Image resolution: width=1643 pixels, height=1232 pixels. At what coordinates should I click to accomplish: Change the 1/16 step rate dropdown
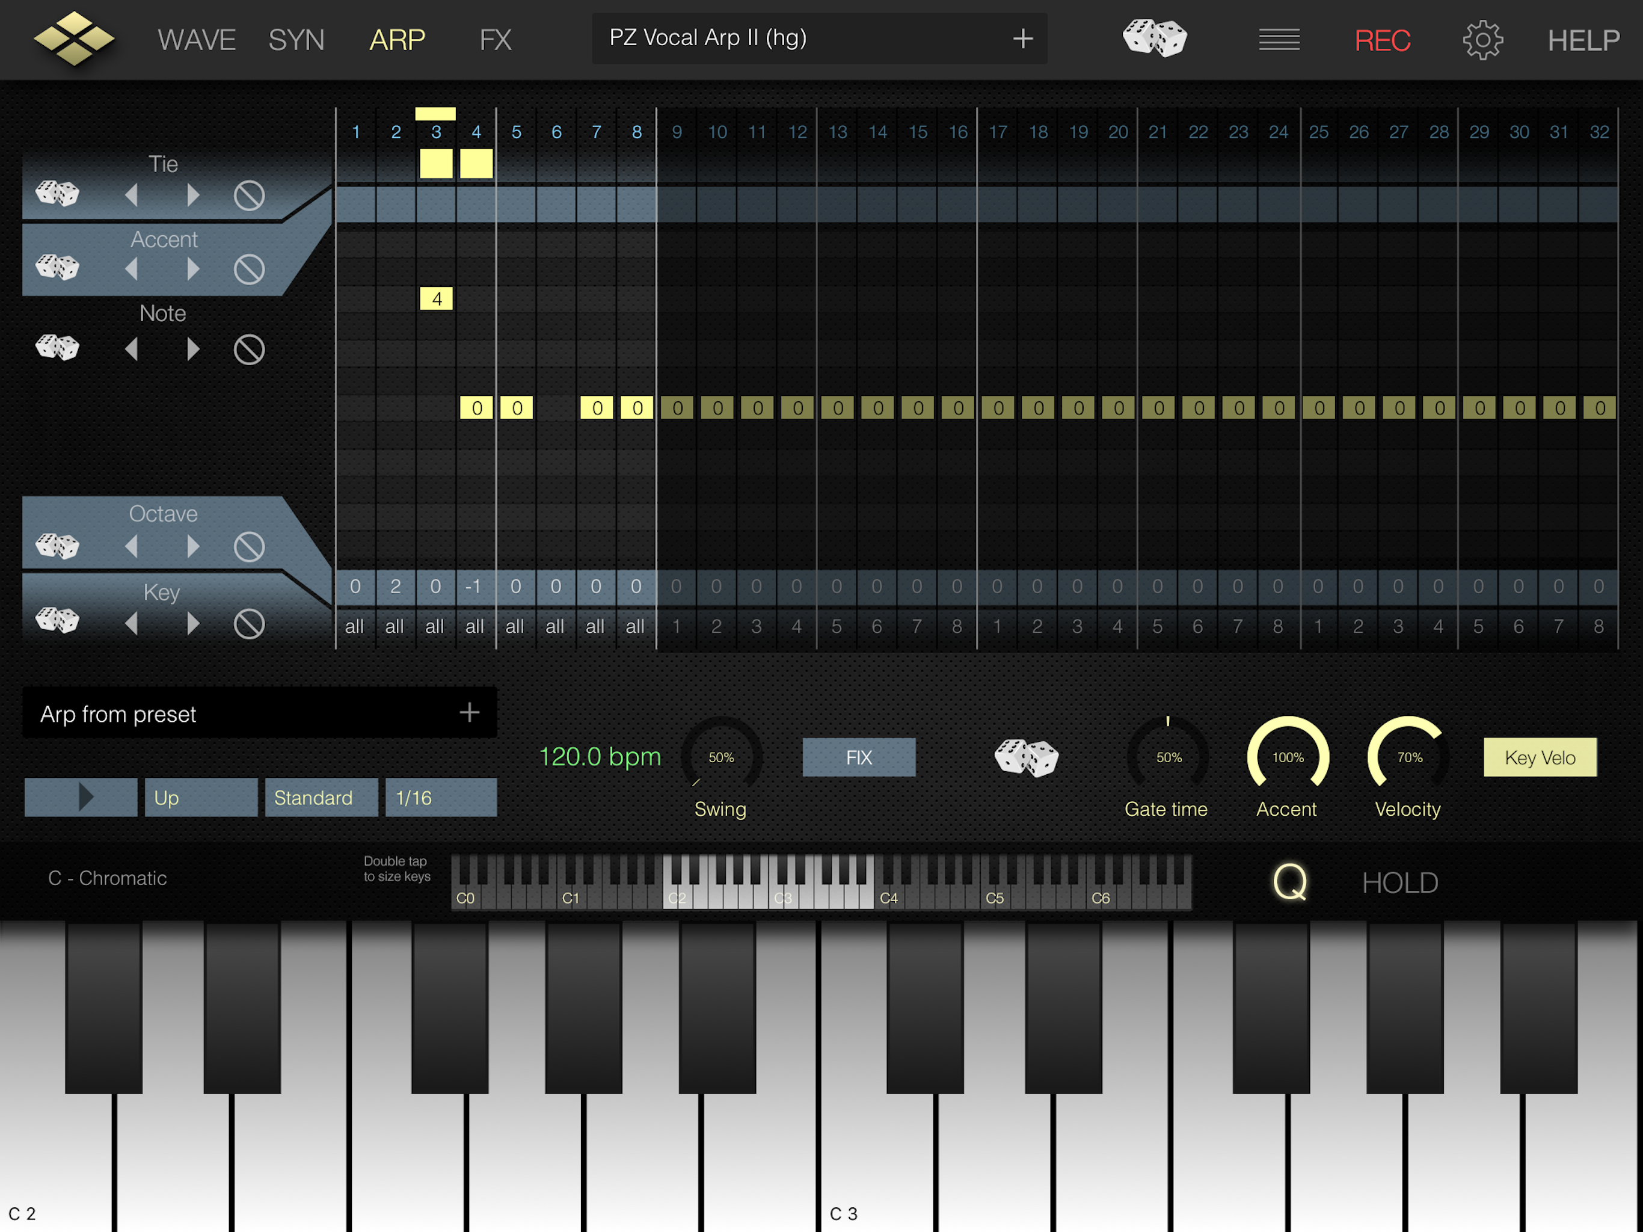coord(440,797)
